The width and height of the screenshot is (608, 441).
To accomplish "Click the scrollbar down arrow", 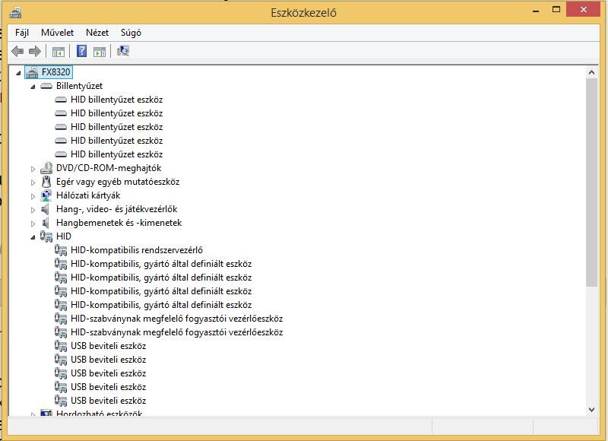I will pyautogui.click(x=591, y=410).
